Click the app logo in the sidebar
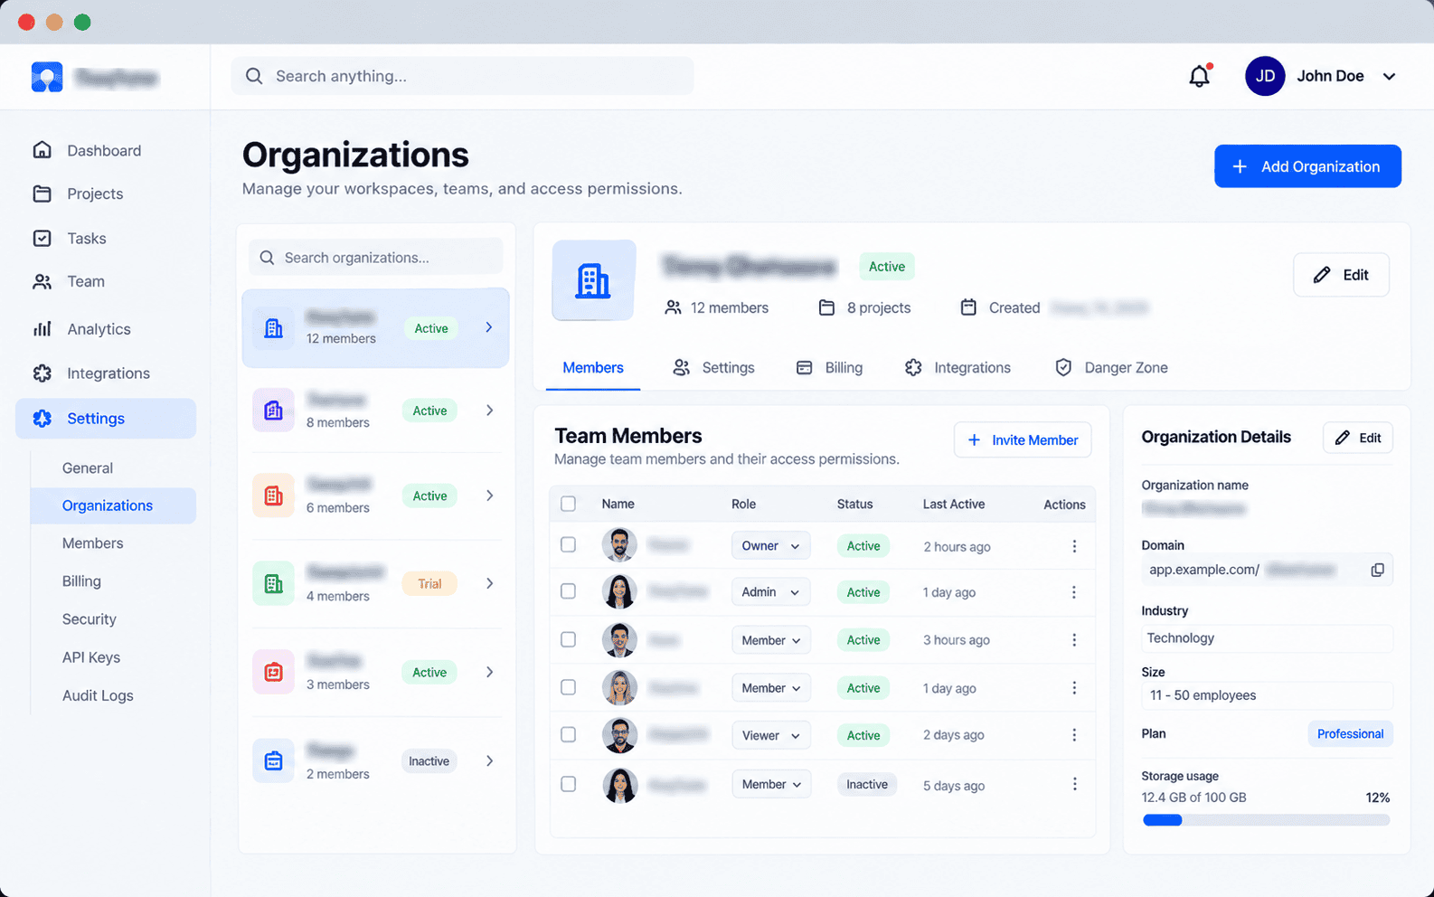This screenshot has height=897, width=1434. (x=47, y=77)
